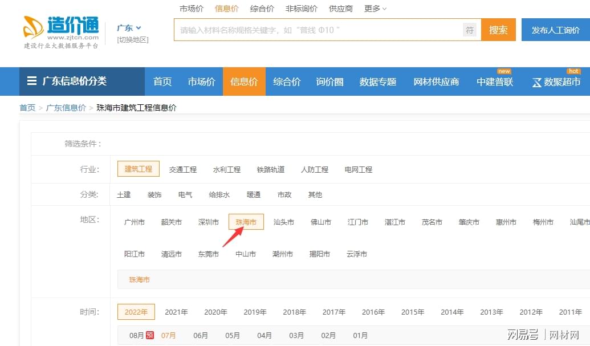Choose month 08月
The image size is (590, 346).
[x=136, y=336]
